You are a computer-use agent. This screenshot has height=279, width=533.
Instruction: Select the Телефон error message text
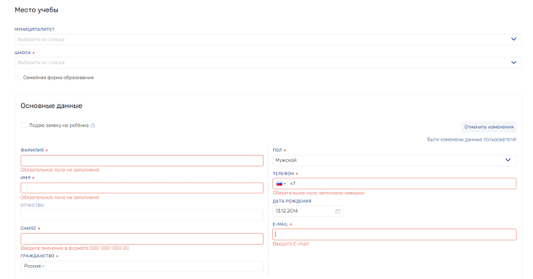pyautogui.click(x=319, y=193)
